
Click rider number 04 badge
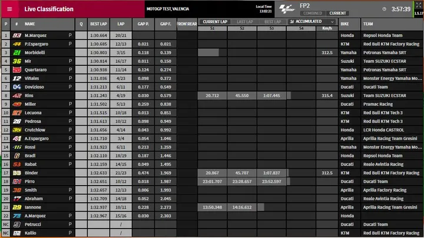16,87
